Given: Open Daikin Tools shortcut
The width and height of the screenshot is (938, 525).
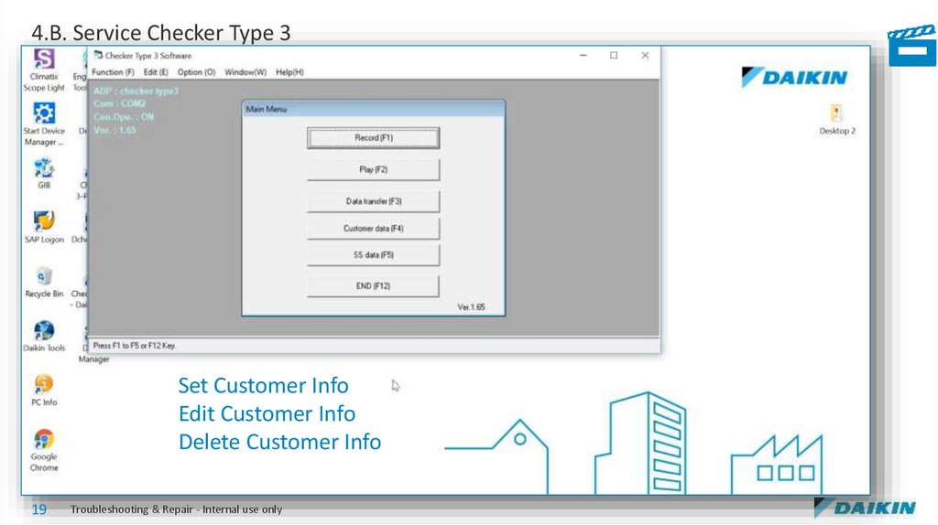Looking at the screenshot, I should coord(44,337).
